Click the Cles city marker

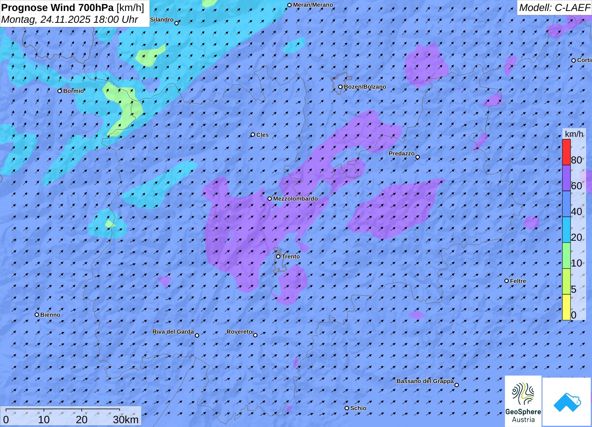(253, 135)
